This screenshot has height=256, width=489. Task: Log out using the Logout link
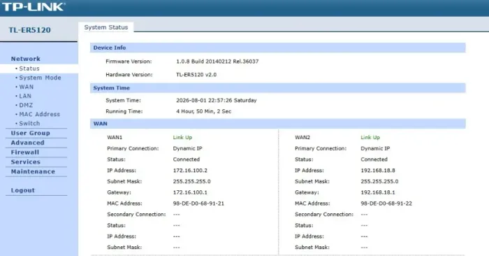tap(23, 190)
